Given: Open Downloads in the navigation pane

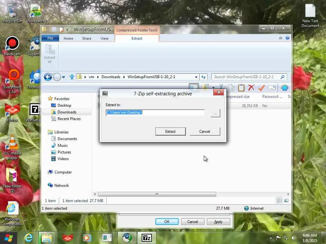Looking at the screenshot, I should tap(67, 112).
